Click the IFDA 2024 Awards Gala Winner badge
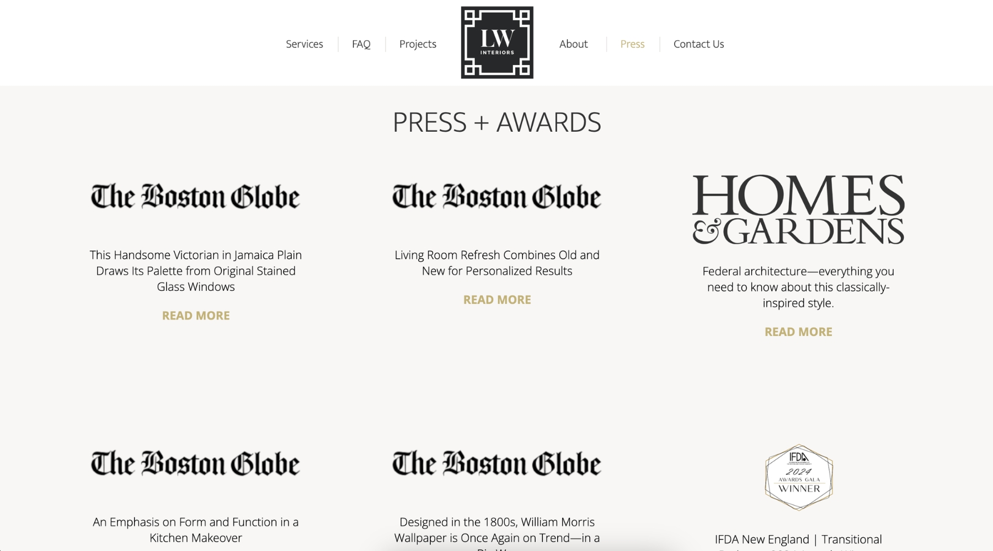 [x=799, y=477]
